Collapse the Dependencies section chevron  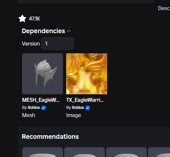pos(69,31)
